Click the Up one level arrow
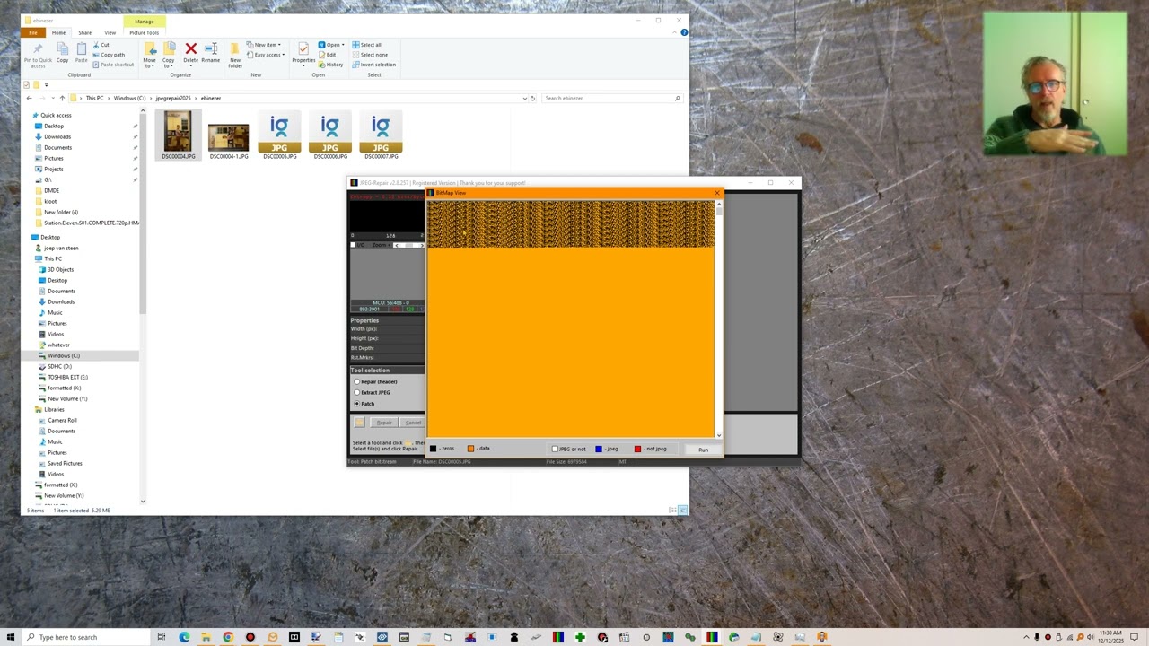 [62, 98]
